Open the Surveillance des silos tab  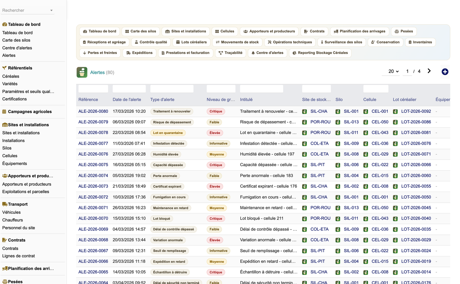[x=341, y=42]
